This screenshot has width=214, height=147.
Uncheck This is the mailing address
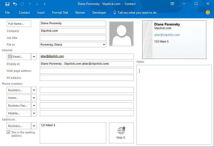(x=8, y=132)
